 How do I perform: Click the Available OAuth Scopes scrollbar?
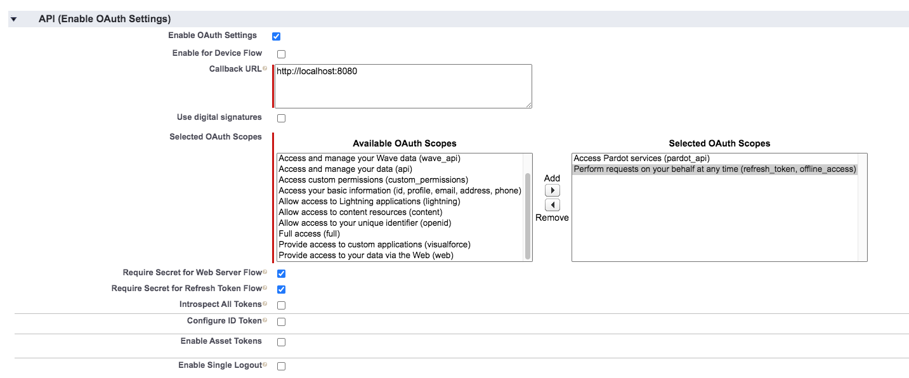528,216
